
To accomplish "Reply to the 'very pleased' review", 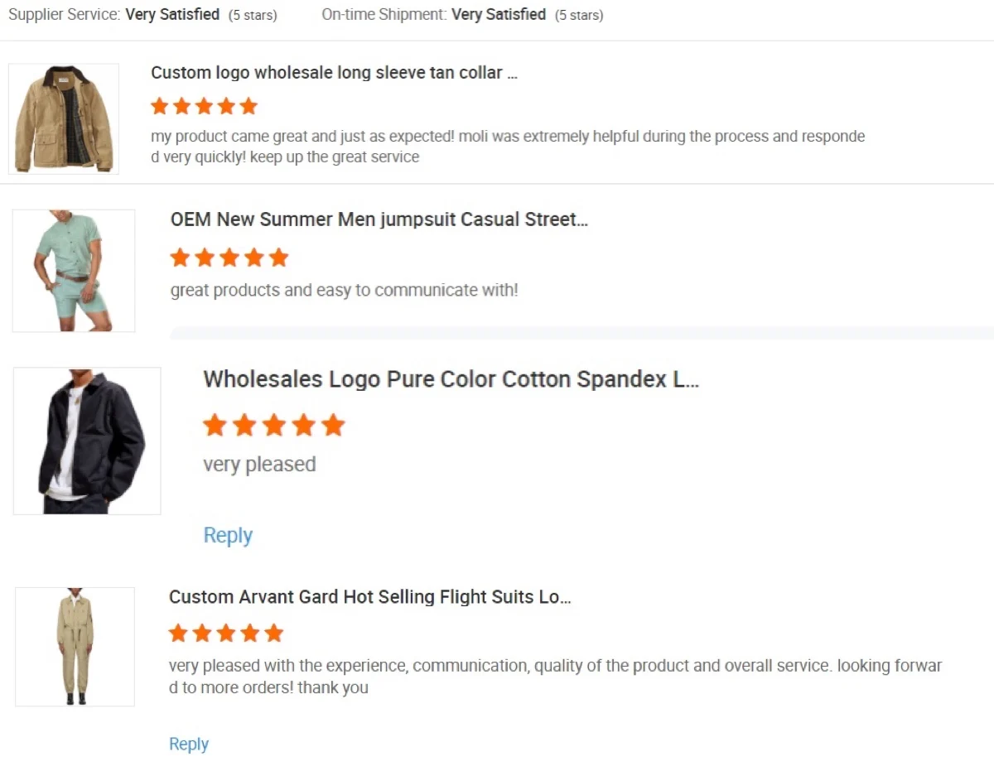I will click(228, 536).
